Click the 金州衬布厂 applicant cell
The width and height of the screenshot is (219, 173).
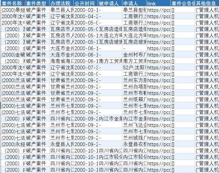(x=134, y=55)
